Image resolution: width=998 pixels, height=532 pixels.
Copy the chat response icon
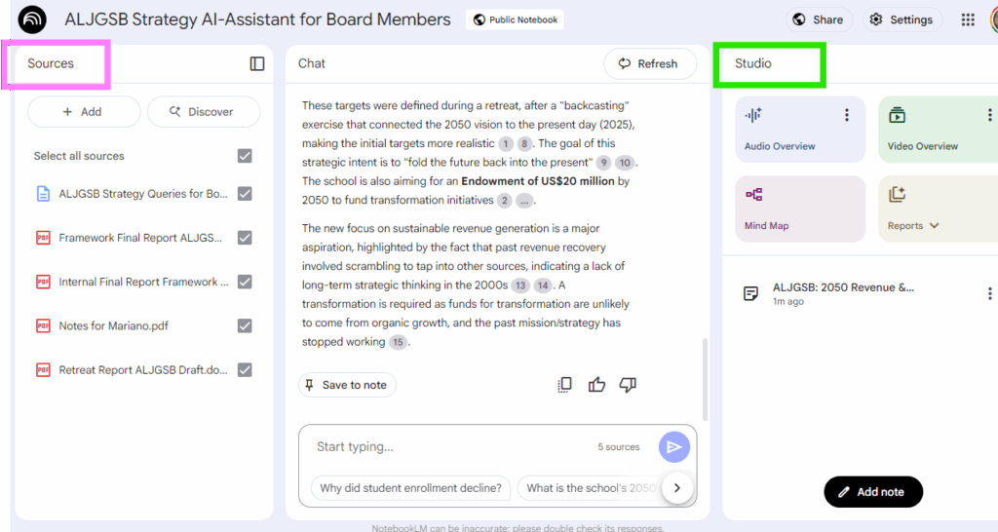564,385
